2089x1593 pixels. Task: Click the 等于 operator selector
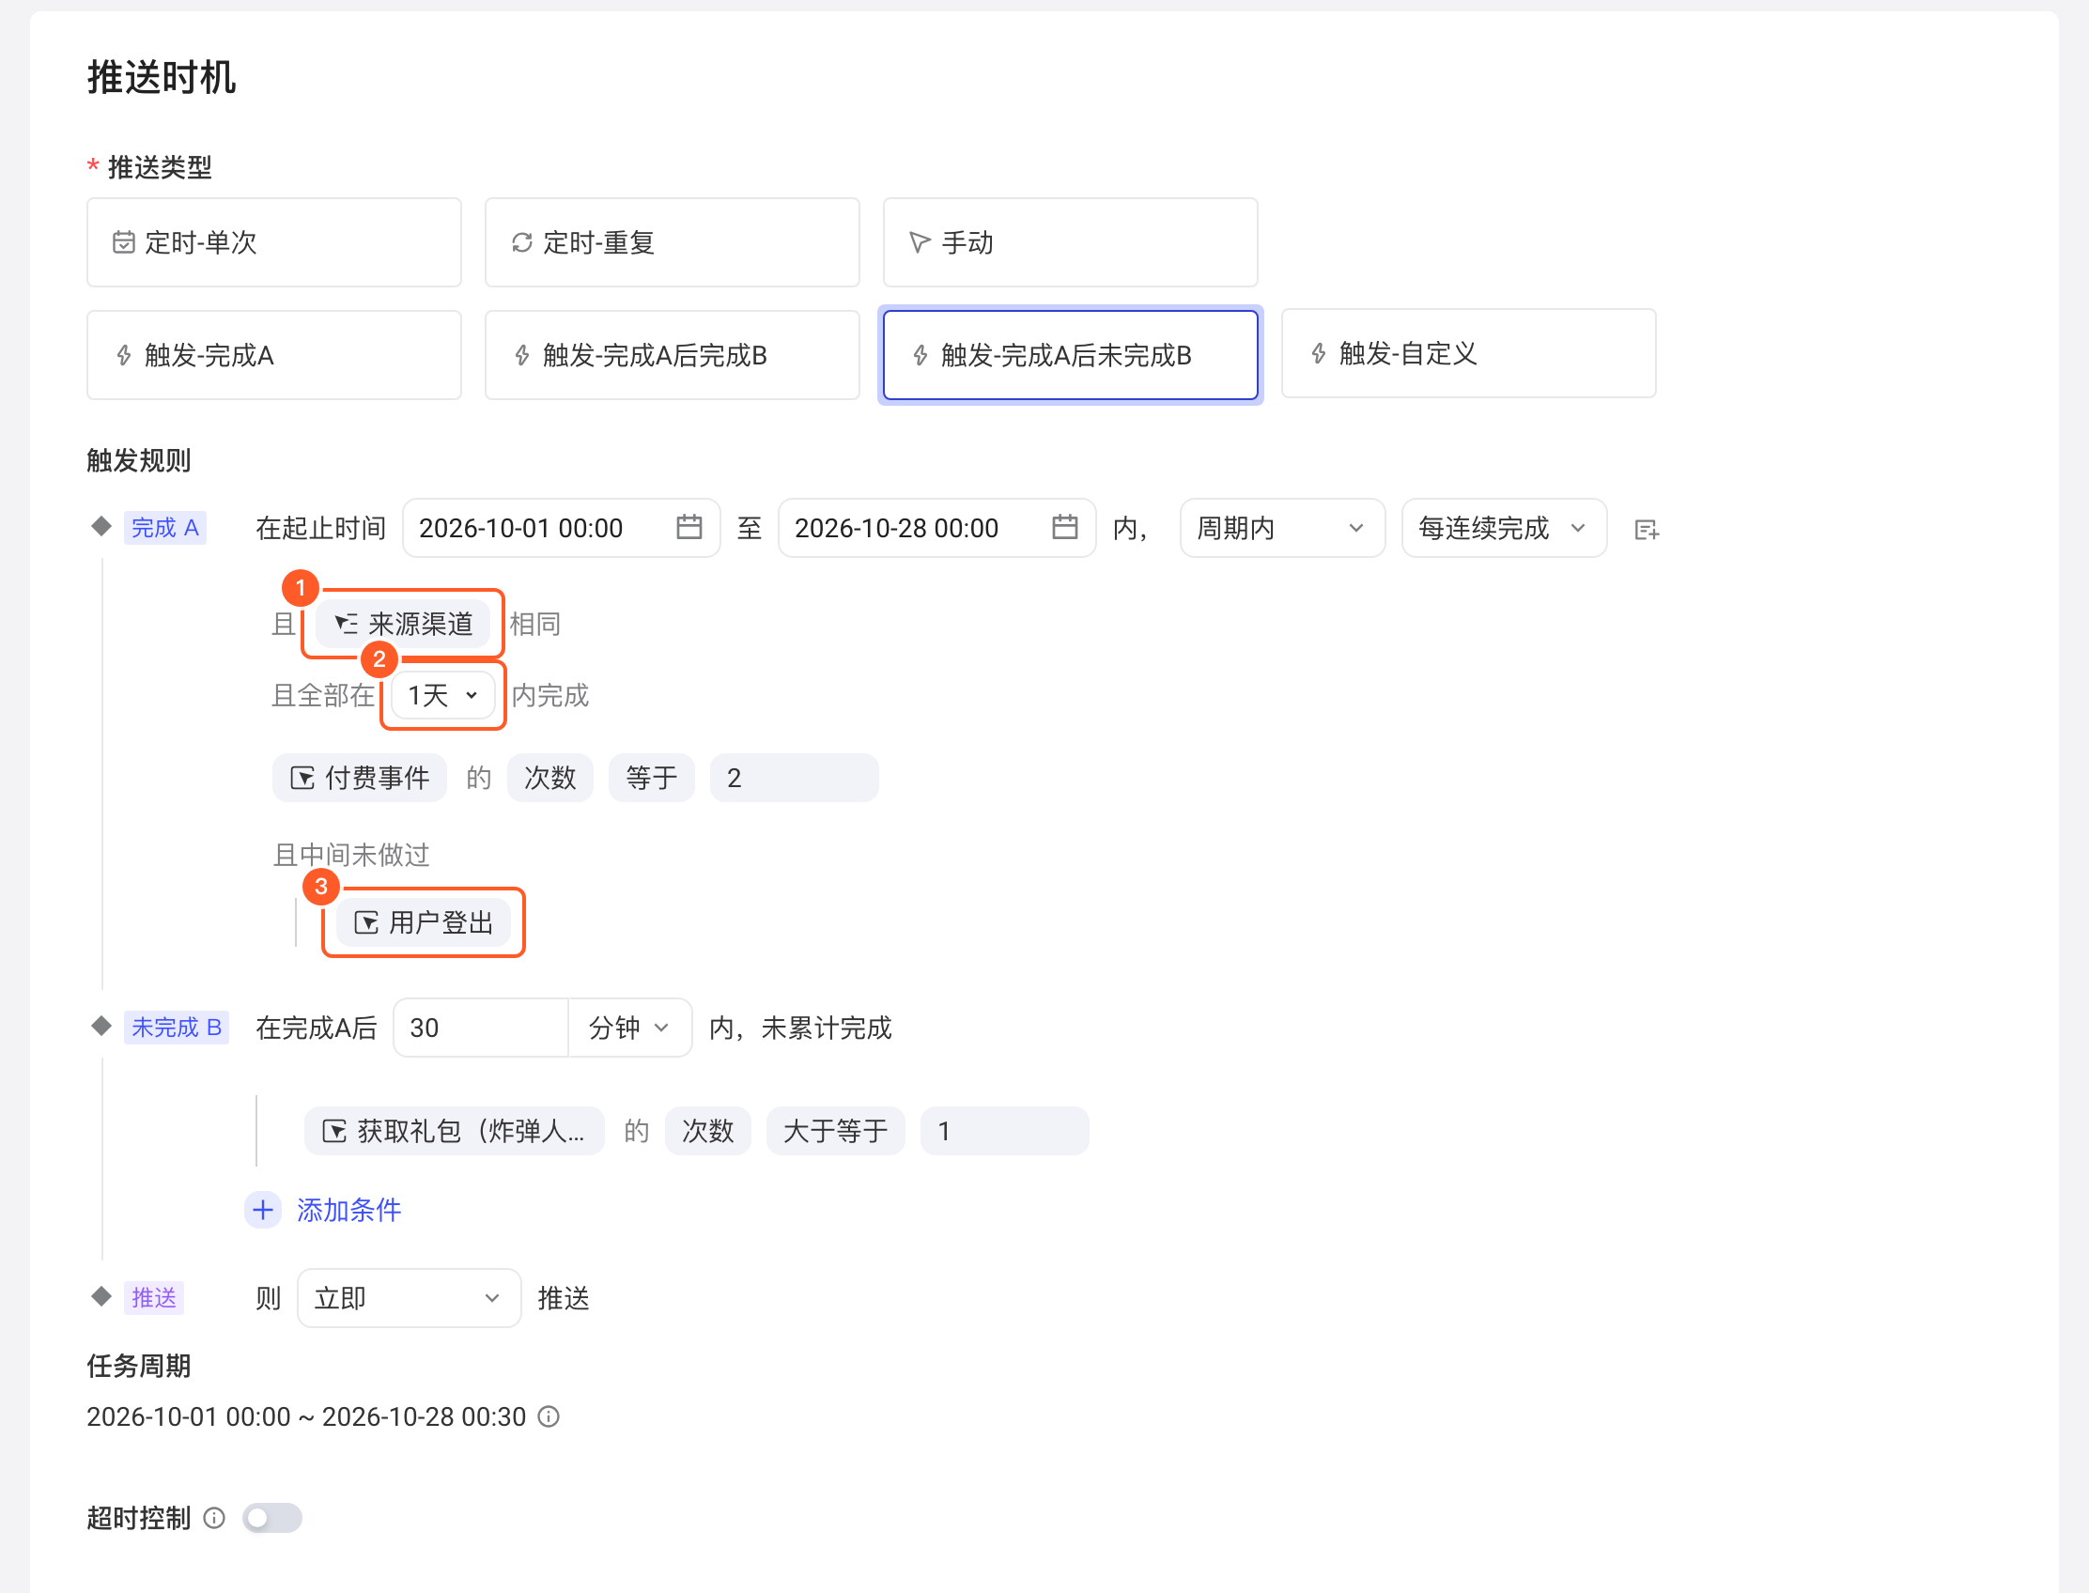tap(652, 779)
